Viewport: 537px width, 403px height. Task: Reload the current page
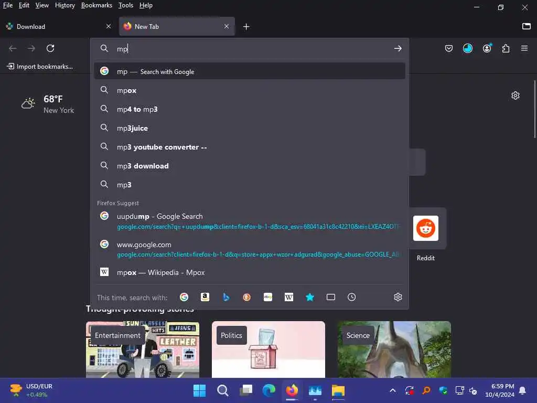point(50,48)
